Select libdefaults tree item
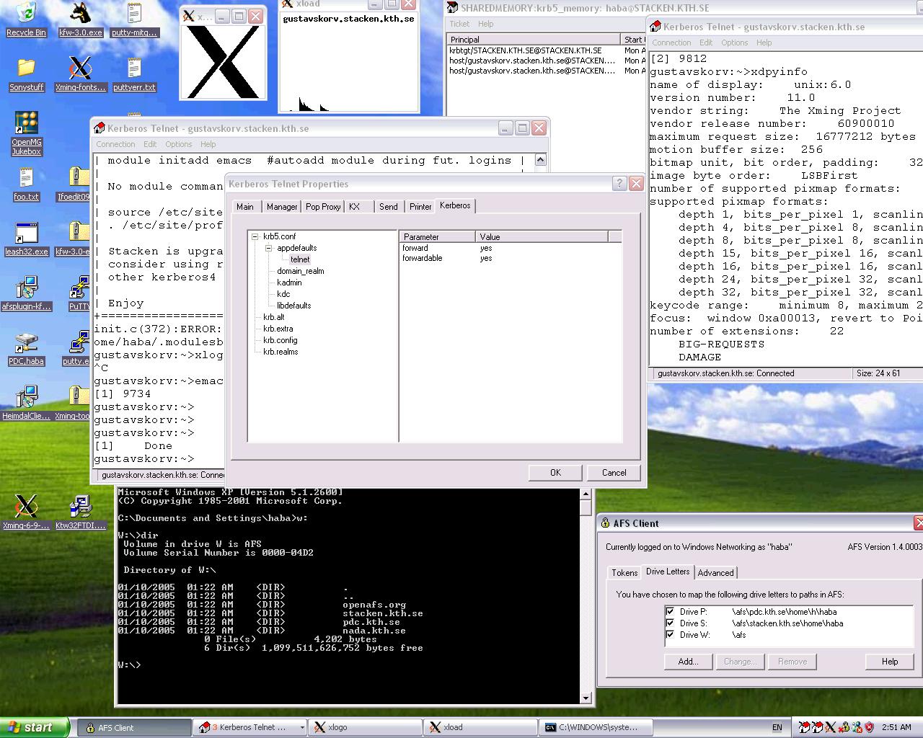923x738 pixels. pyautogui.click(x=294, y=306)
